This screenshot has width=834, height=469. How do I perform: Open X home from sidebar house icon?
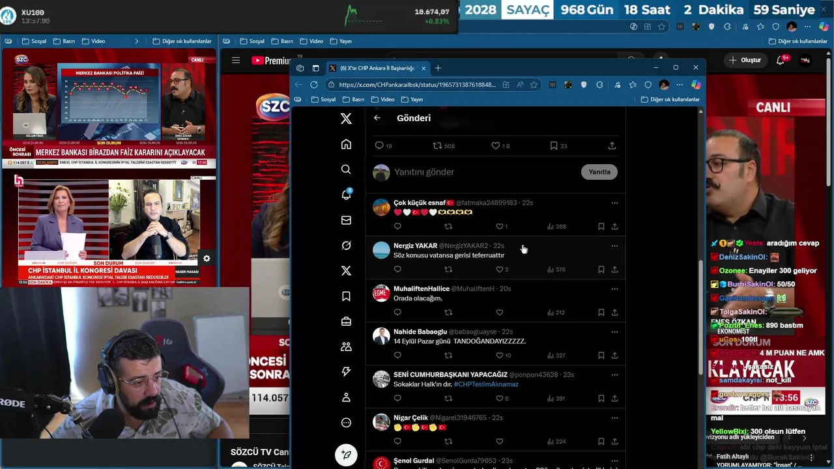(x=346, y=145)
